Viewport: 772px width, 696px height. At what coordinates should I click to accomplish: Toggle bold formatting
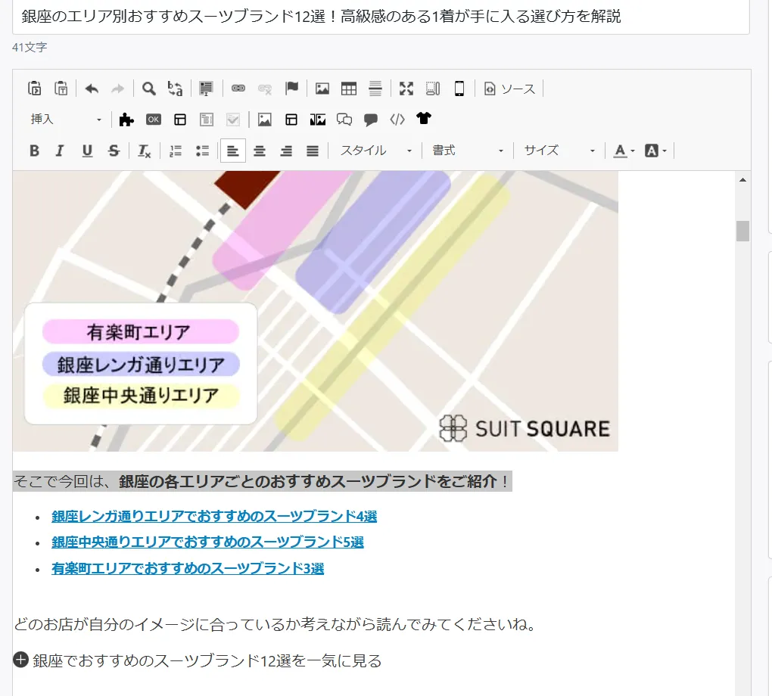point(34,151)
